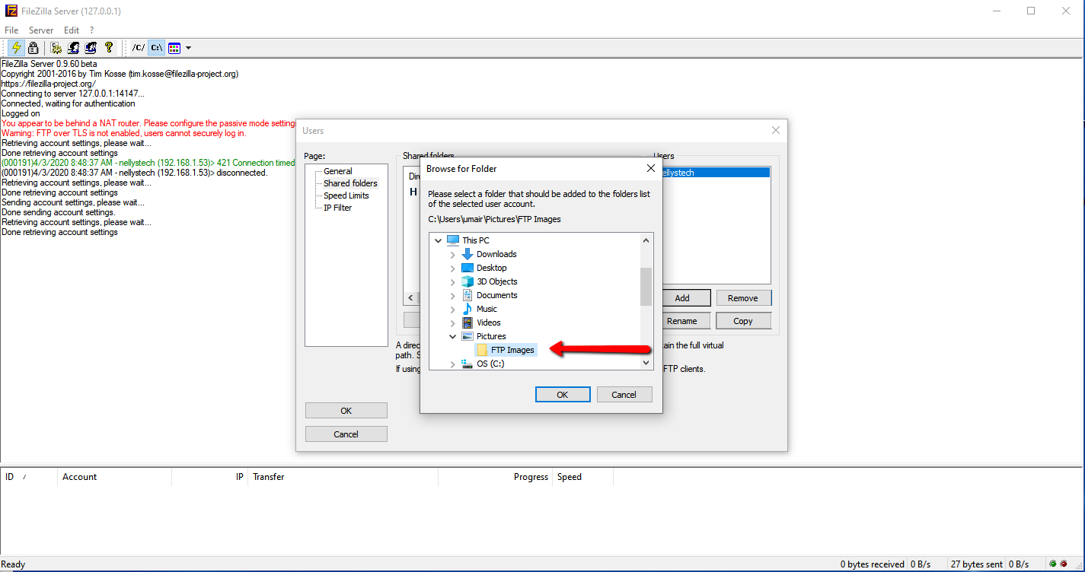
Task: Click the Pictures folder icon
Action: coord(468,336)
